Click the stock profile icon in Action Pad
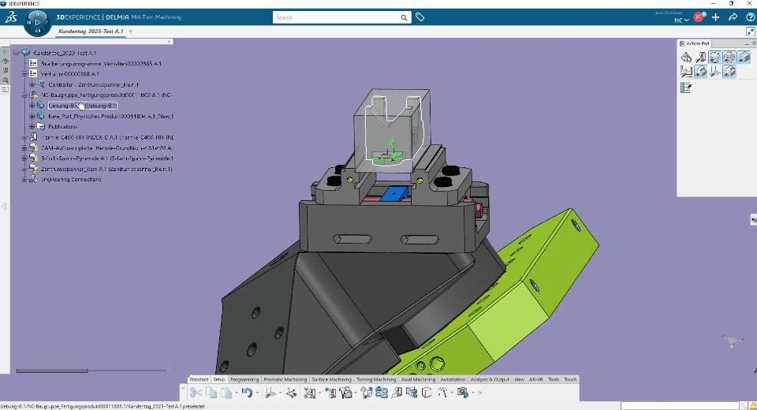 click(686, 72)
